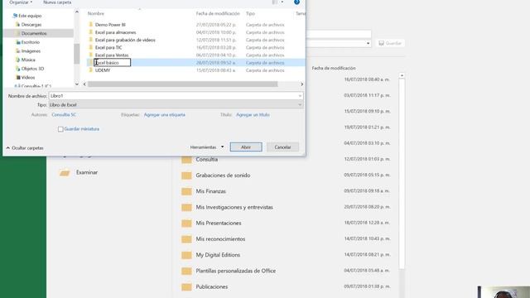Image resolution: width=530 pixels, height=298 pixels.
Task: Select Excel para grabación de videos folder
Action: (x=125, y=40)
